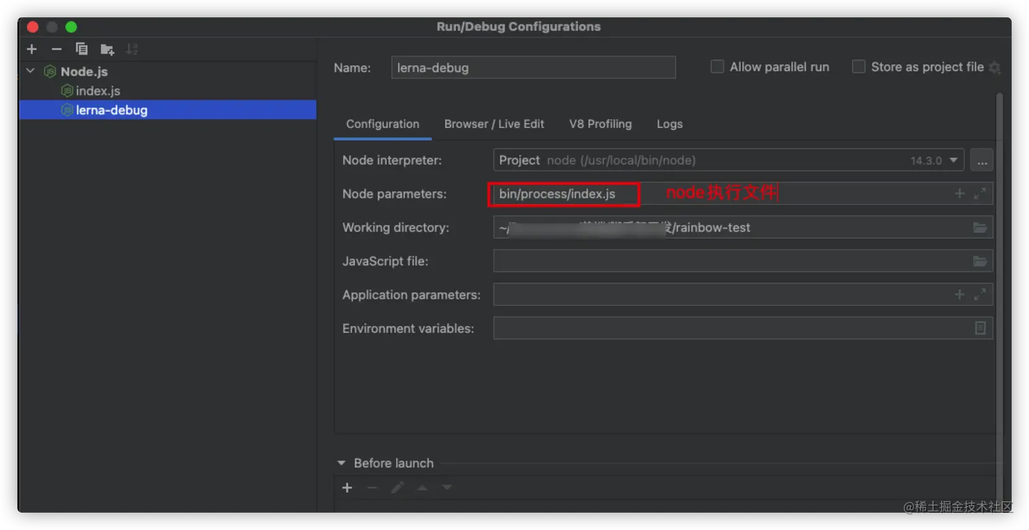Copy the selected configuration
Screen dimensions: 1029x530
(82, 49)
